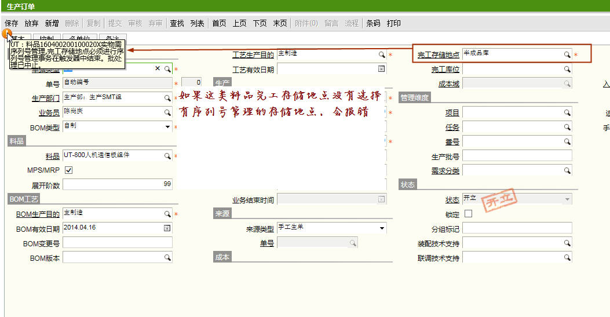Clear the 单据类型 field with X icon
610x317 pixels.
[158, 69]
